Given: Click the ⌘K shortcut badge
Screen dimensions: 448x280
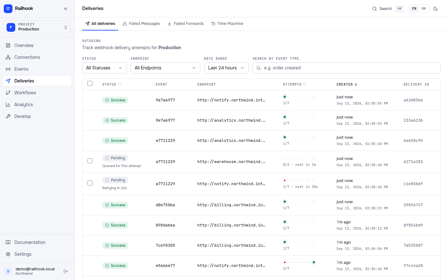Looking at the screenshot, I should tap(399, 9).
